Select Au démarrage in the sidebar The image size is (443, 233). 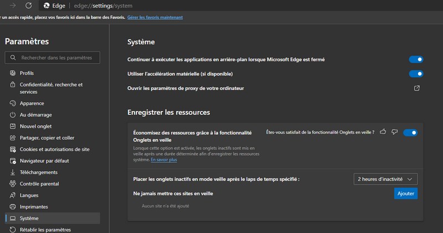click(35, 115)
